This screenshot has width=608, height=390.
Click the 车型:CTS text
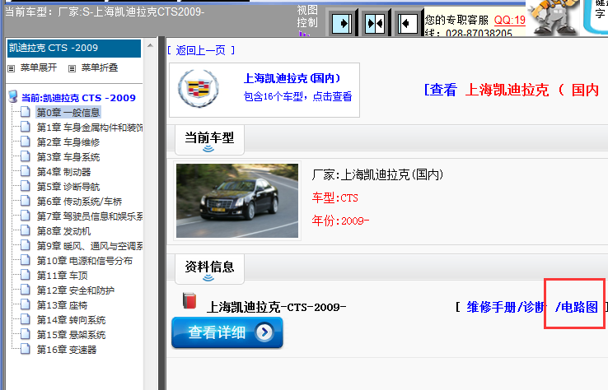coord(335,198)
